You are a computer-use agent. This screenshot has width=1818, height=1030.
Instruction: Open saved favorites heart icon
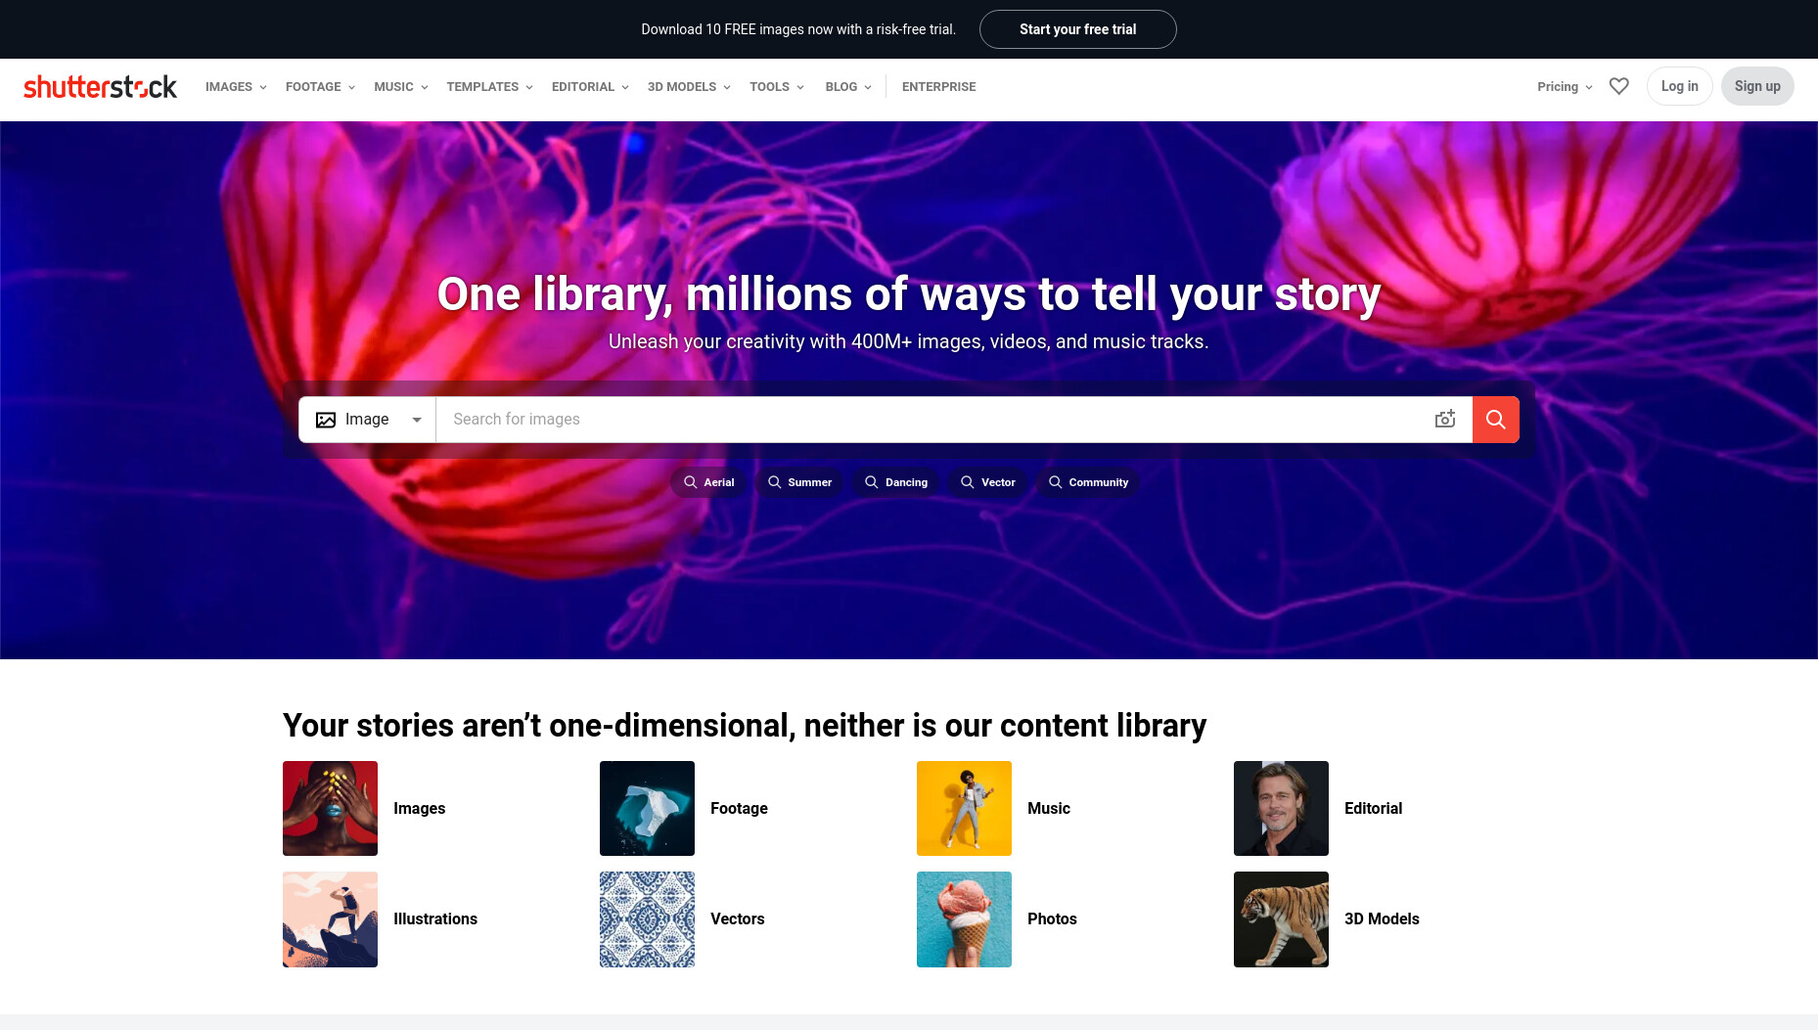coord(1619,86)
